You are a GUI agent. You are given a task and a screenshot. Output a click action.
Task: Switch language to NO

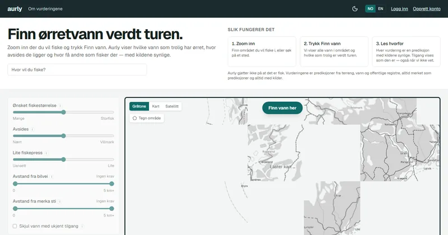[x=370, y=9]
